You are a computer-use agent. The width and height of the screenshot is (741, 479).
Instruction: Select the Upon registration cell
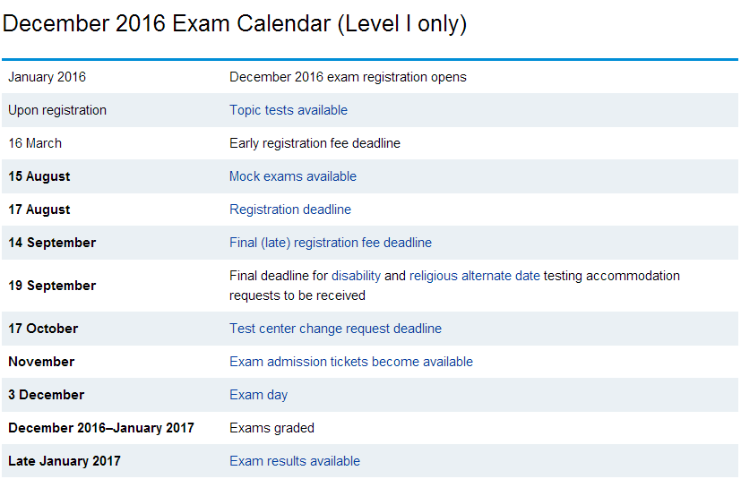57,110
